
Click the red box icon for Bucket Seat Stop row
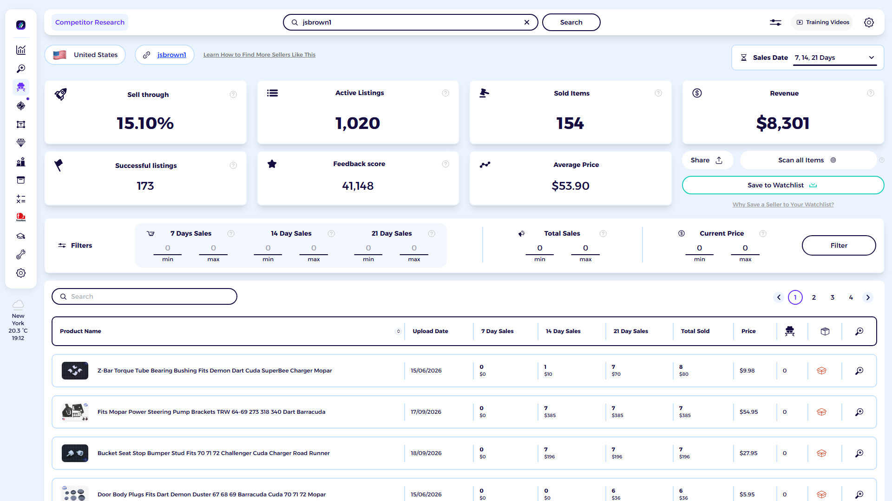pos(821,453)
